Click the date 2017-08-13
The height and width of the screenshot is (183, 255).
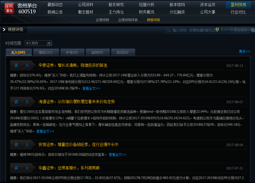[235, 66]
